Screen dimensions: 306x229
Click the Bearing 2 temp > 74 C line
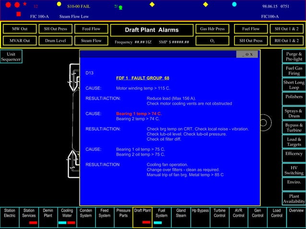[138, 119]
